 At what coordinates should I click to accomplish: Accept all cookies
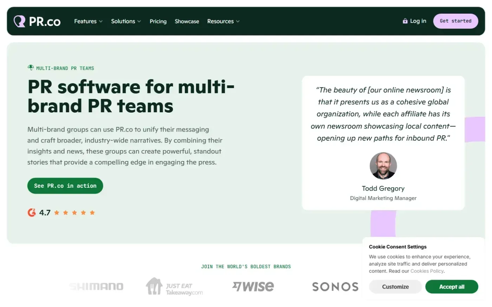coord(452,287)
